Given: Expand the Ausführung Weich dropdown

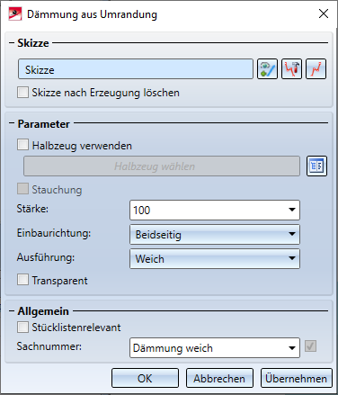Looking at the screenshot, I should (215, 258).
